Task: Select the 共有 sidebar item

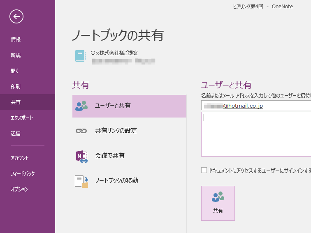Action: (x=28, y=102)
